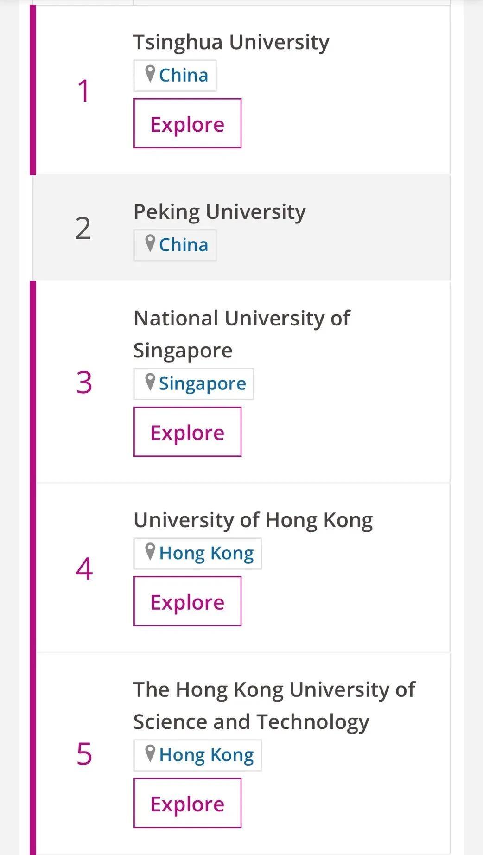Image resolution: width=483 pixels, height=855 pixels.
Task: Follow the Hong Kong link under HKUST
Action: coord(206,755)
